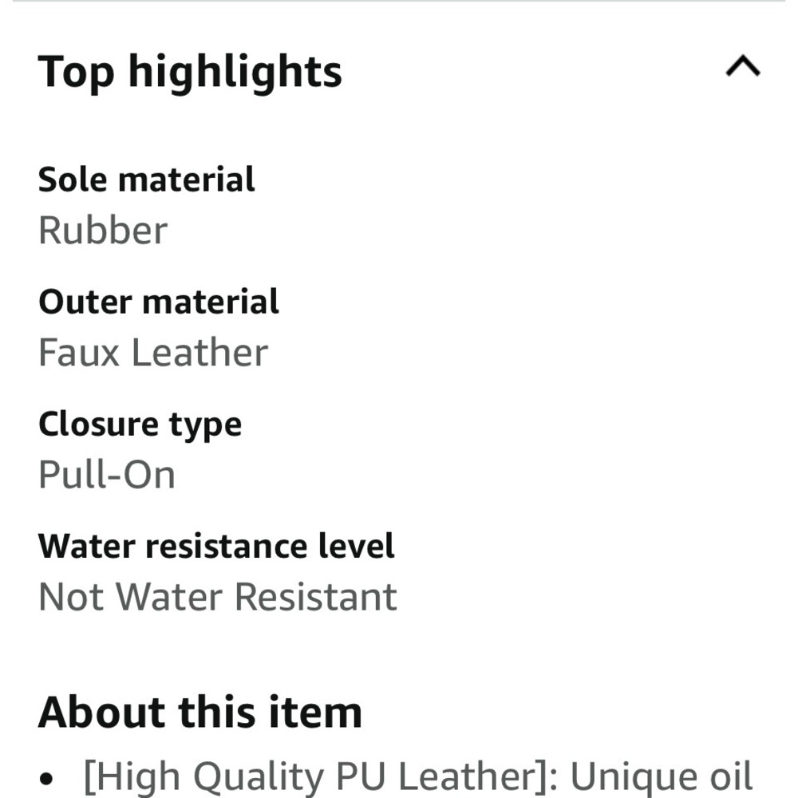Screen dimensions: 798x798
Task: Click the word item in About heading
Action: [x=315, y=713]
